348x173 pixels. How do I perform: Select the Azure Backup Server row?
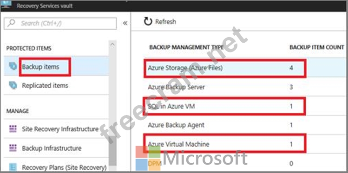(x=245, y=87)
